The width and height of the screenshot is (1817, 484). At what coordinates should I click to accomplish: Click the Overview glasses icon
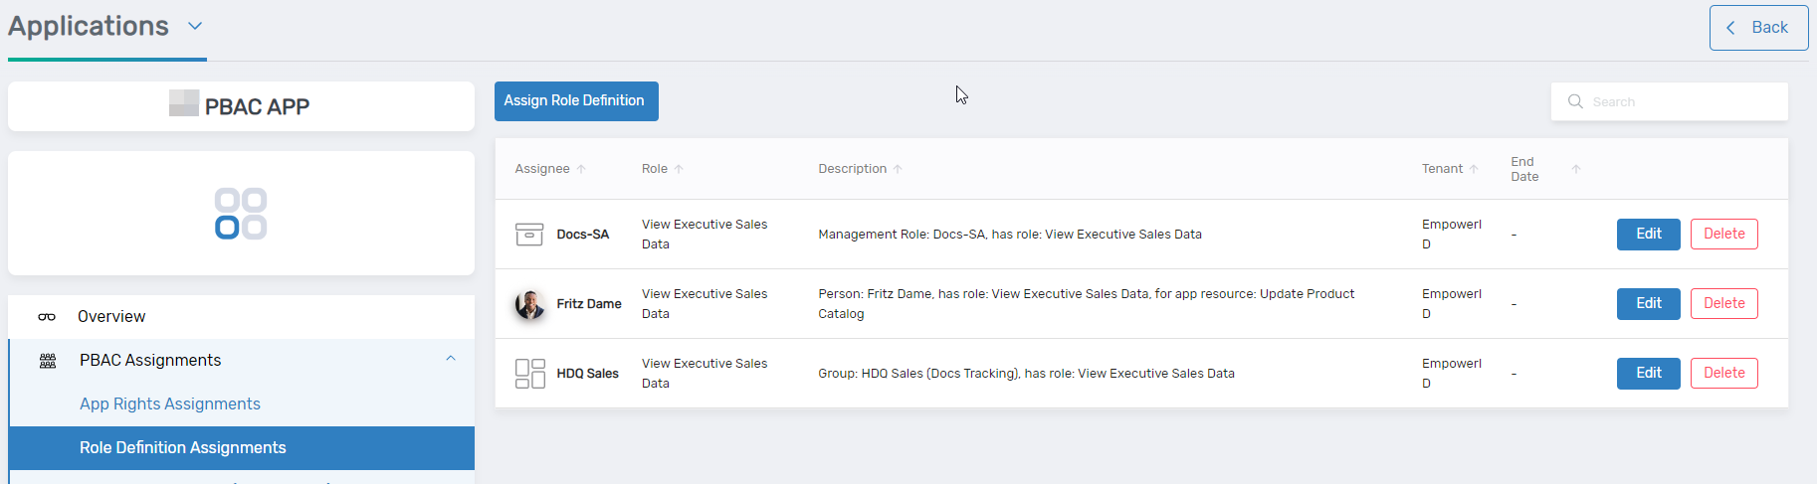tap(47, 317)
